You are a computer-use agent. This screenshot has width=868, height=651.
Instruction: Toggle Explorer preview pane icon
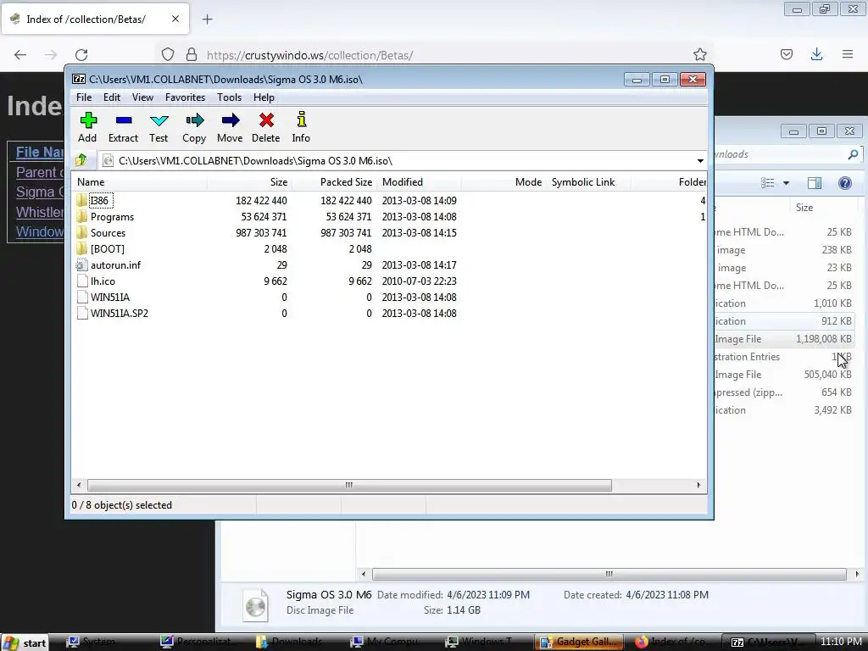(815, 183)
